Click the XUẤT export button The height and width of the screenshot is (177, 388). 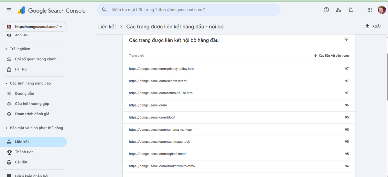pyautogui.click(x=373, y=26)
